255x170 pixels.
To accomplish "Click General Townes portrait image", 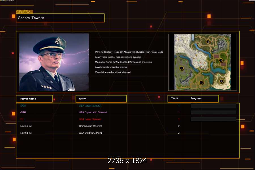I will [54, 62].
